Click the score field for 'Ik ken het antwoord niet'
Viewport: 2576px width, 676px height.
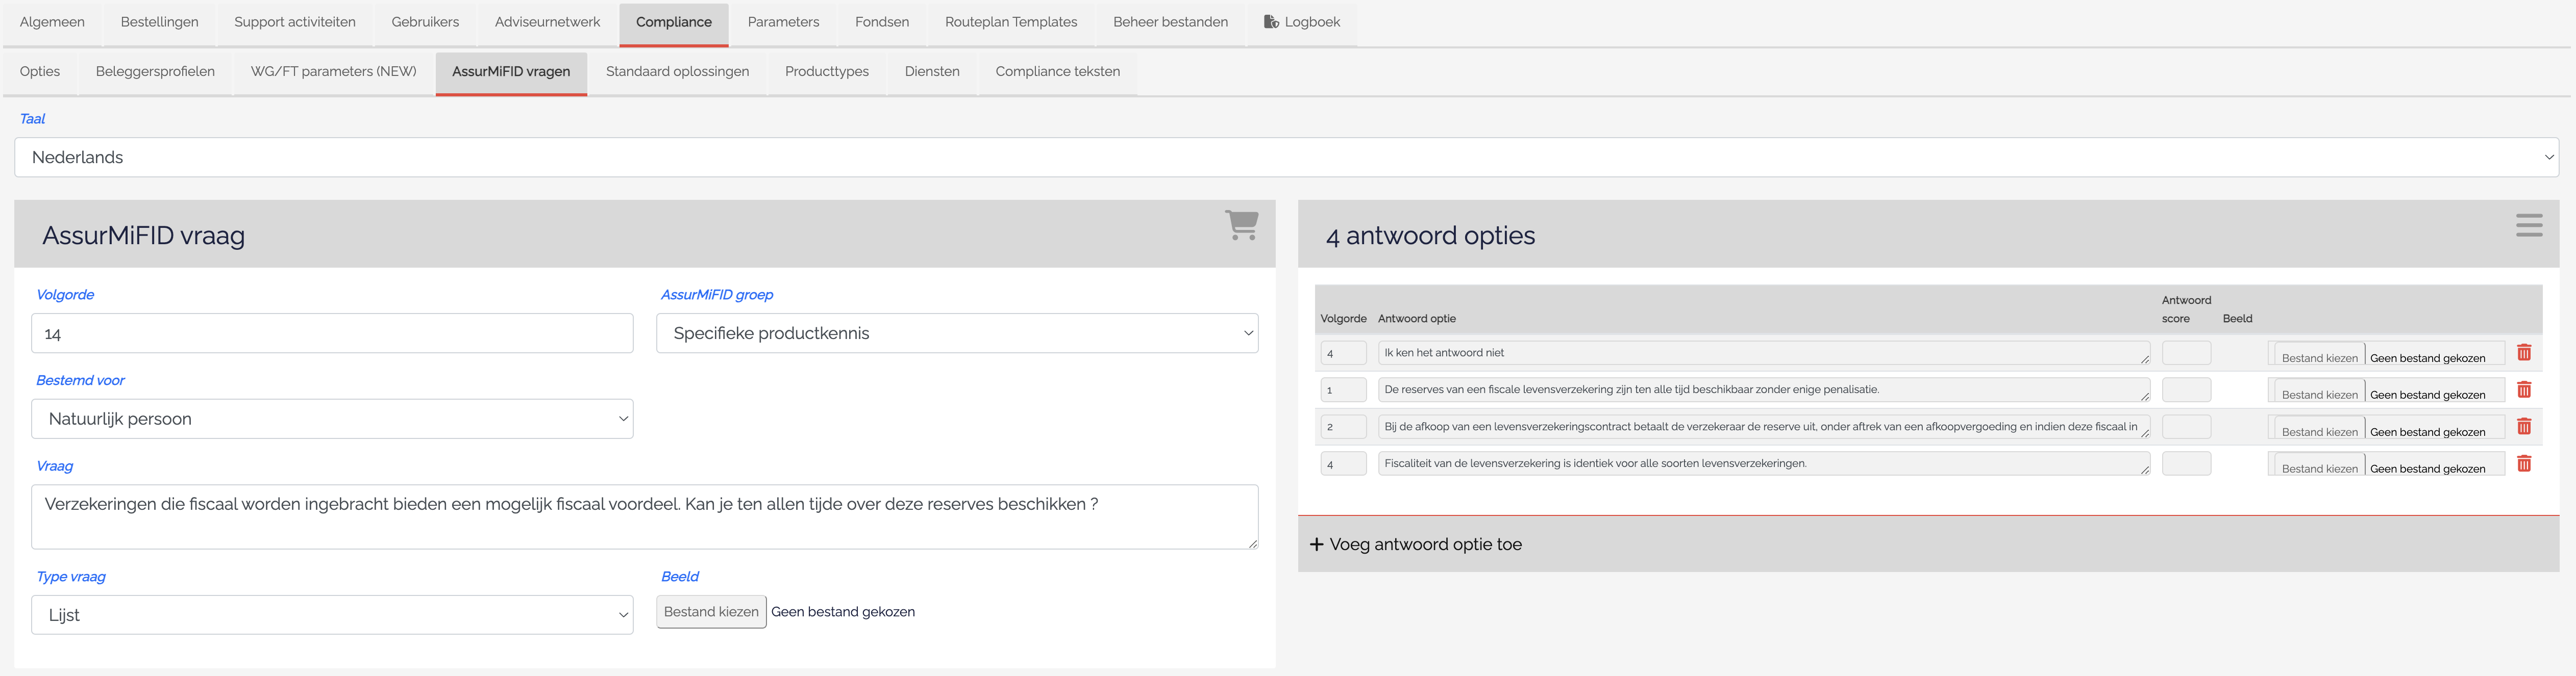[x=2186, y=352]
